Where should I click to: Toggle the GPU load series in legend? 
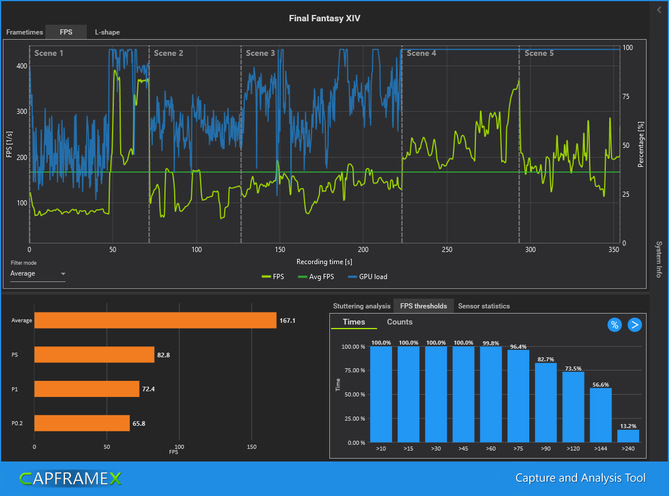(x=368, y=277)
